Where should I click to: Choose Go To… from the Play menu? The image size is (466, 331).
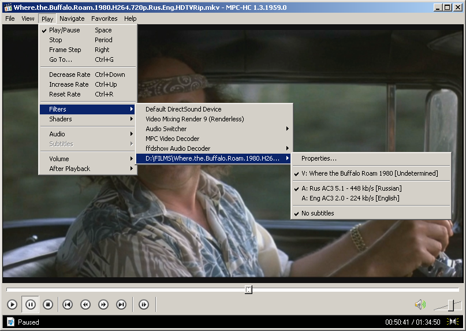coord(61,59)
